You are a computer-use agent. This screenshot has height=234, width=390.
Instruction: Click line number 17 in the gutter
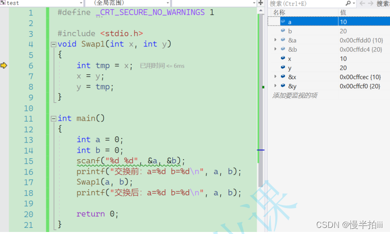click(x=29, y=183)
